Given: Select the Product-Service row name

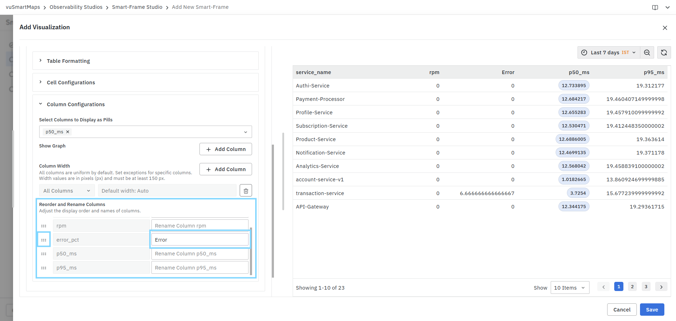Looking at the screenshot, I should [316, 139].
